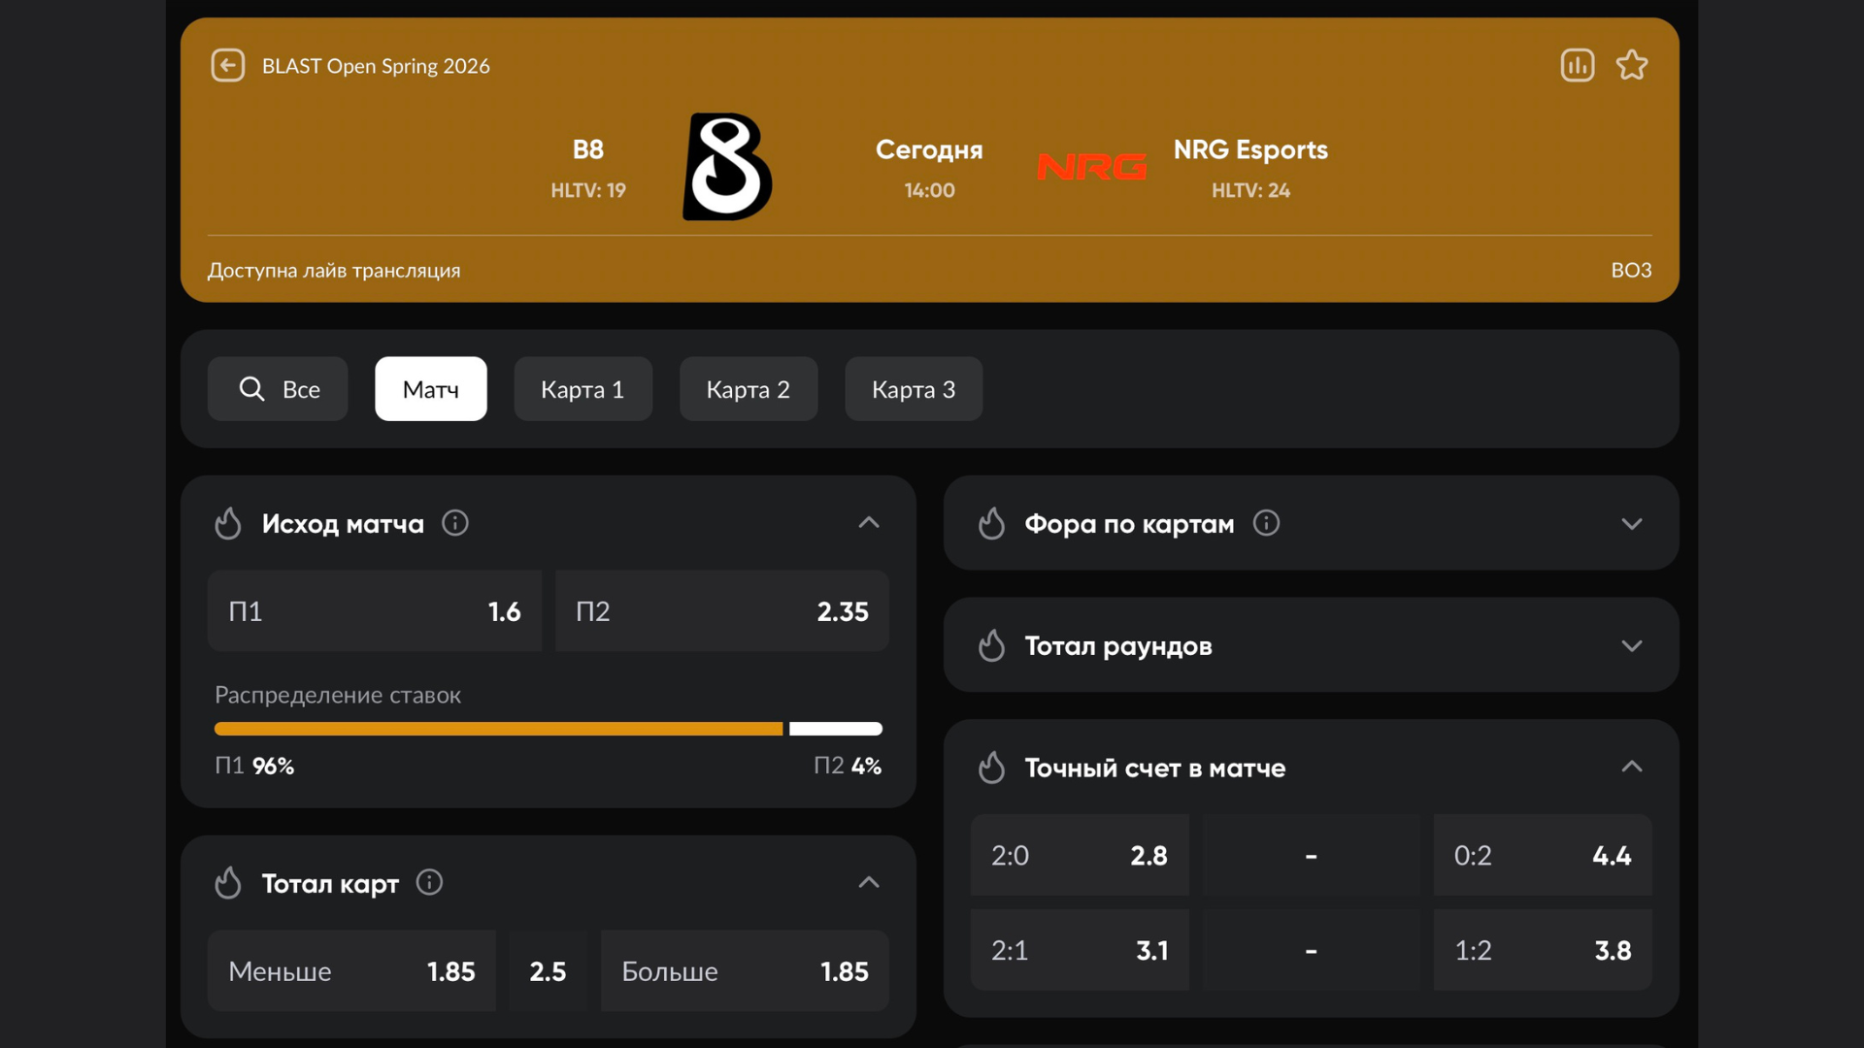This screenshot has width=1864, height=1048.
Task: Switch to the Карта 3 tab
Action: click(914, 389)
